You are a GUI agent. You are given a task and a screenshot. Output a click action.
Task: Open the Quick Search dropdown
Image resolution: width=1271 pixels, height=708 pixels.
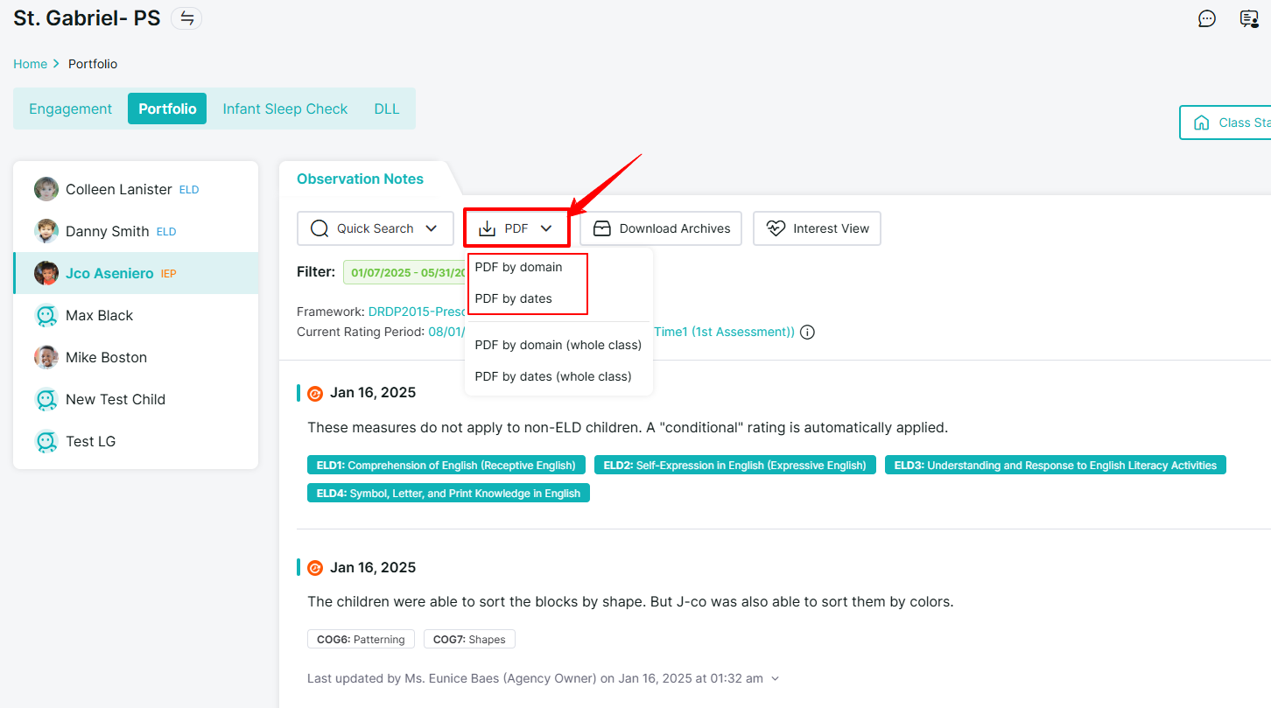(x=376, y=228)
